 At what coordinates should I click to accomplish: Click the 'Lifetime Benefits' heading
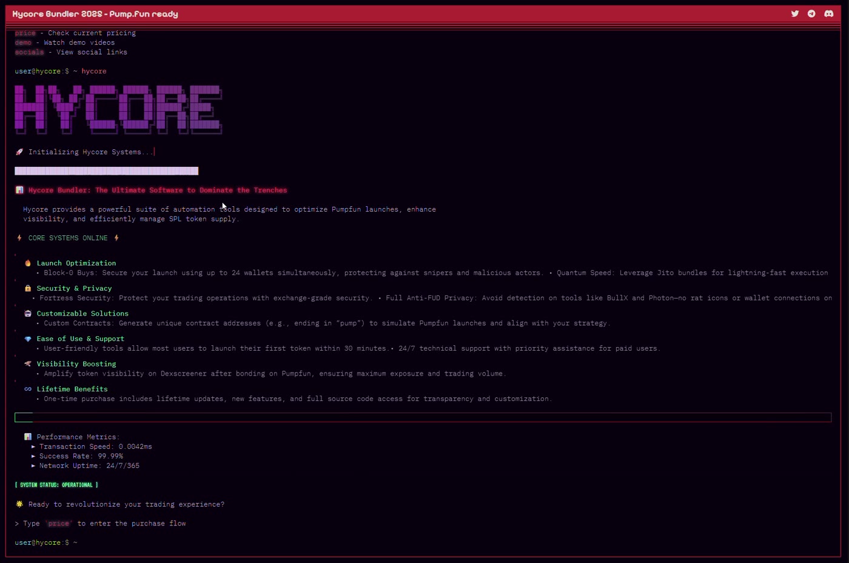point(72,389)
